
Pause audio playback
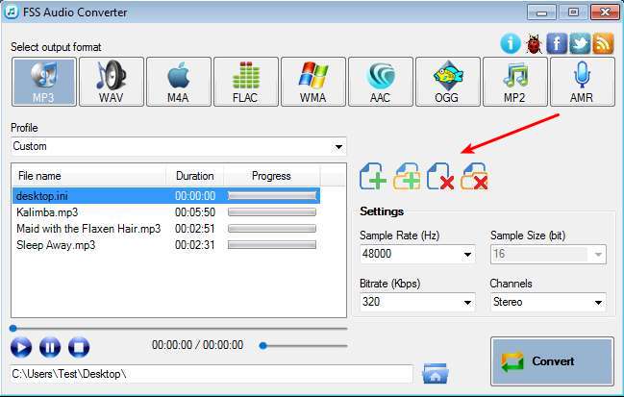[x=50, y=347]
